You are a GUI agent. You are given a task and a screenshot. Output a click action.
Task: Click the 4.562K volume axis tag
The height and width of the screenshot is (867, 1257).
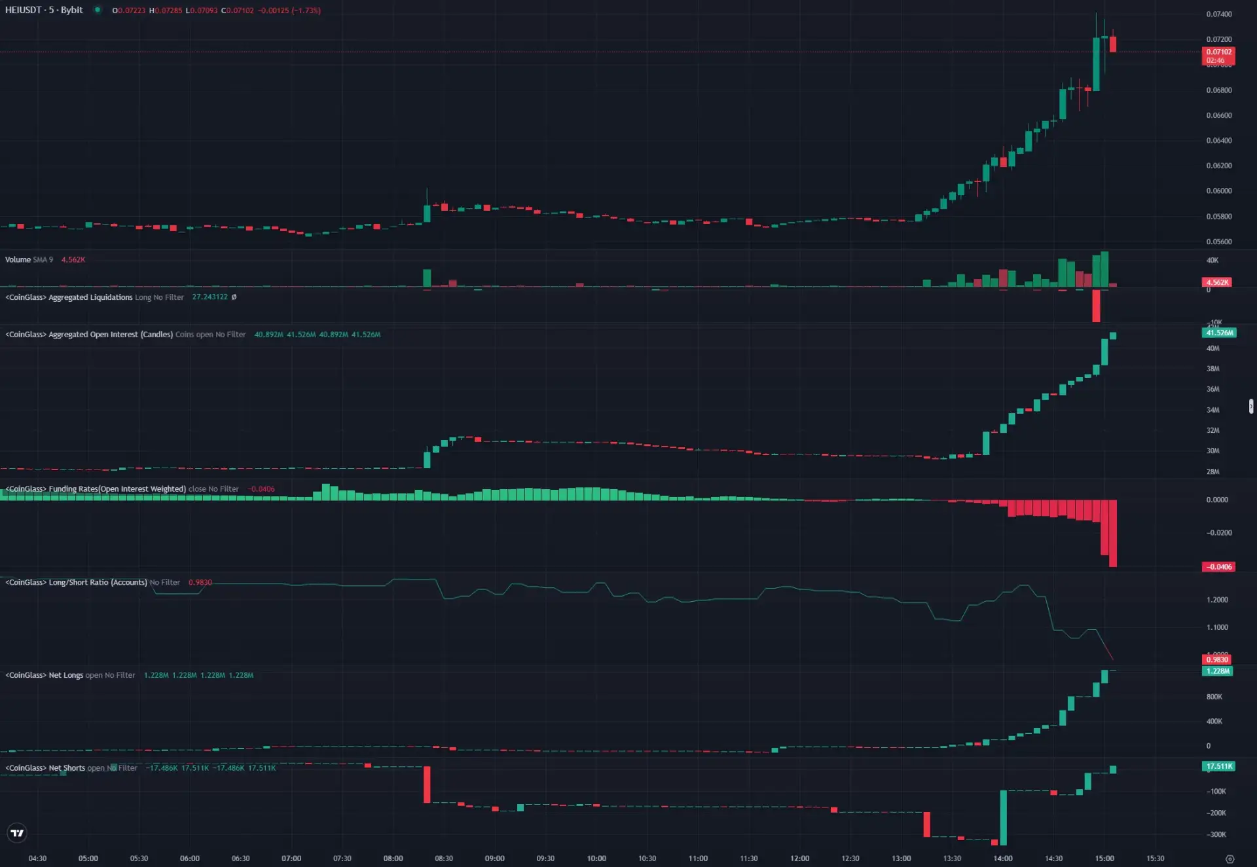[1217, 282]
